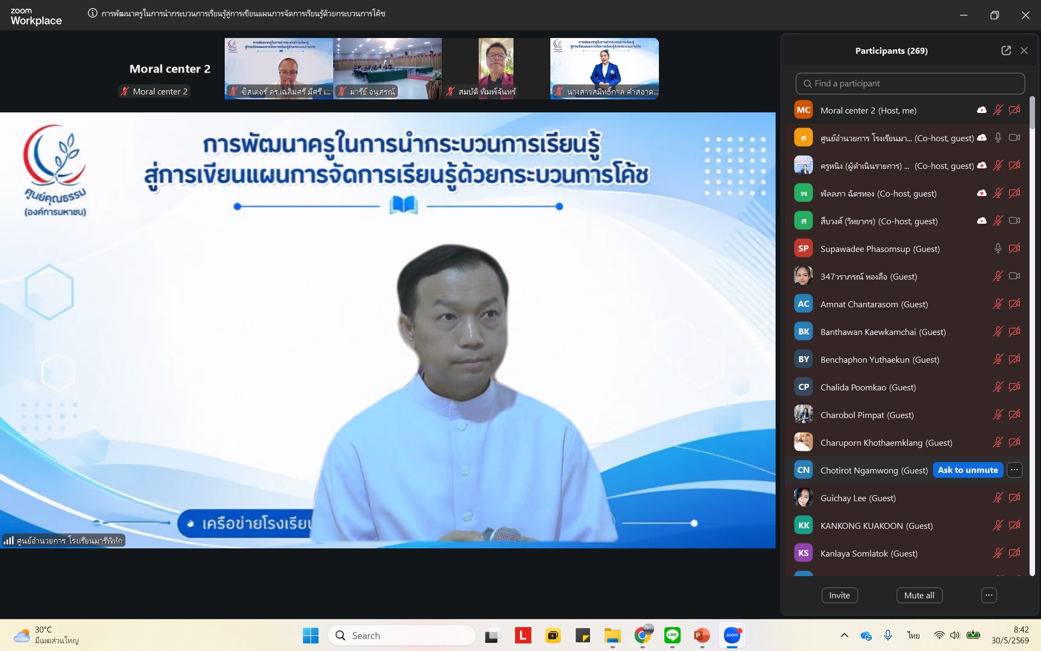Screen dimensions: 1041x651
Task: Click the taskbar Search box
Action: [x=402, y=635]
